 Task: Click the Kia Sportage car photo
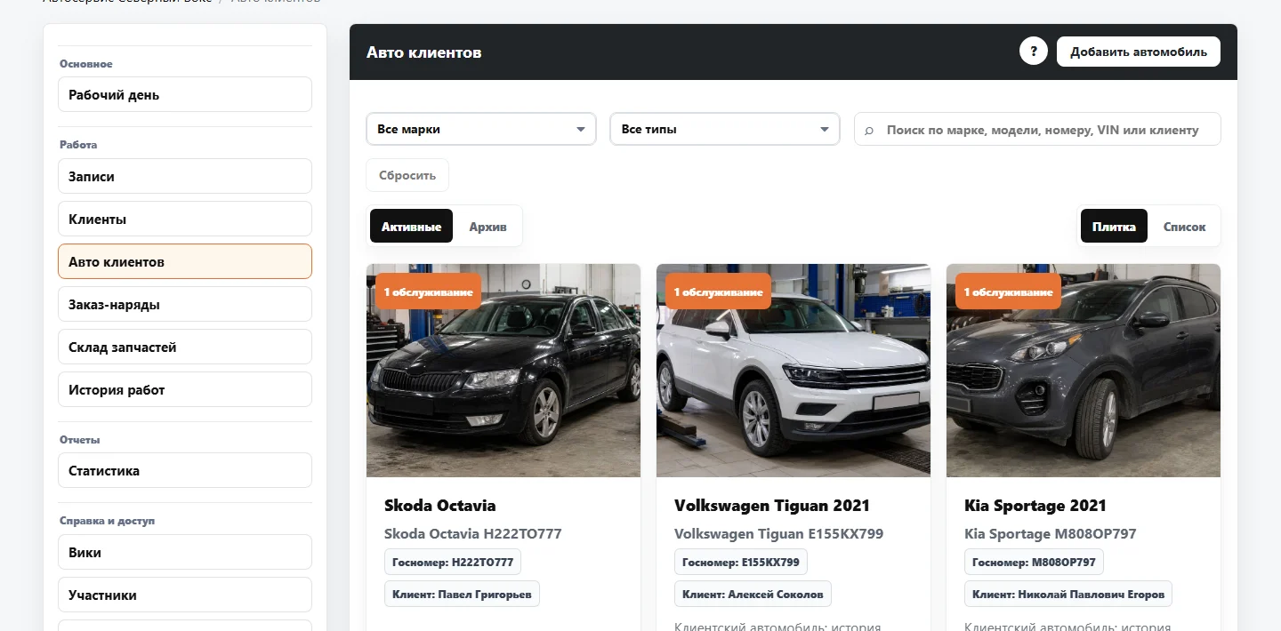[1084, 371]
